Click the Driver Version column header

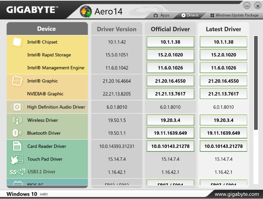coord(117,29)
